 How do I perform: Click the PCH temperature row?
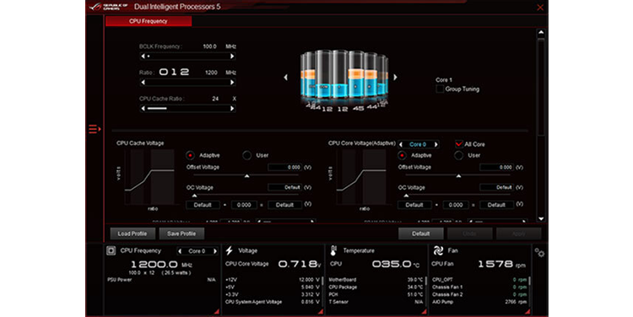(x=376, y=294)
